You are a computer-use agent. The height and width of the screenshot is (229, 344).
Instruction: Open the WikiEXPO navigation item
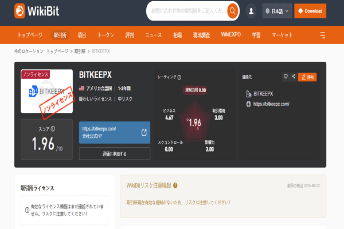[x=231, y=34]
